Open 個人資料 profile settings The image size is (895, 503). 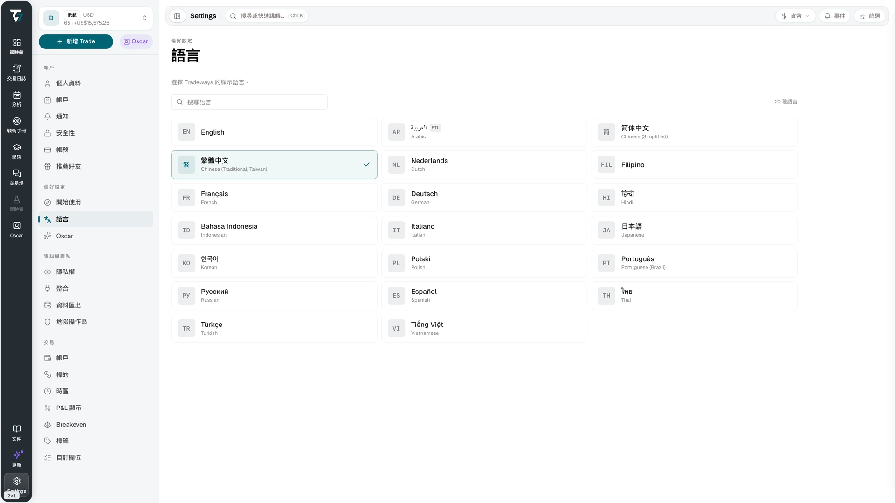click(96, 83)
